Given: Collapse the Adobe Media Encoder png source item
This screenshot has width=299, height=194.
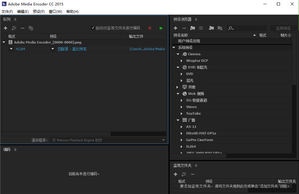Looking at the screenshot, I should coord(4,42).
